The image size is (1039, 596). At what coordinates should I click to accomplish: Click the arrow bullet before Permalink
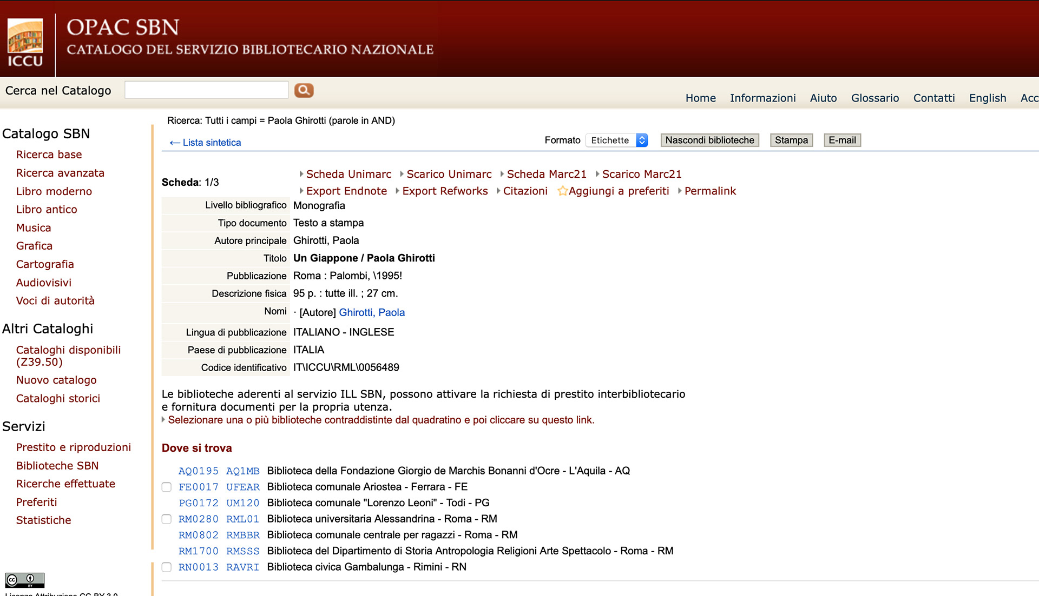(x=680, y=191)
